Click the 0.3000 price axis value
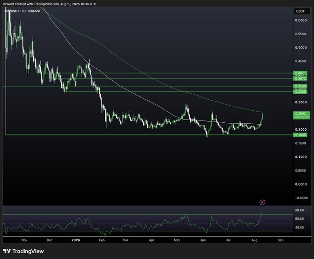314x259 pixels. (301, 102)
